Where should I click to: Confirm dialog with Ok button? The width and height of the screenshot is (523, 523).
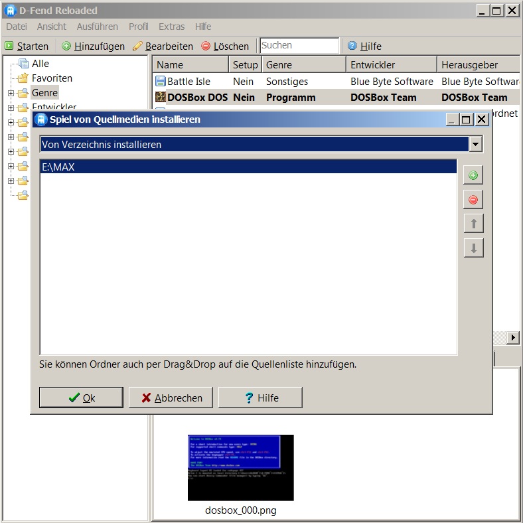[x=81, y=398]
